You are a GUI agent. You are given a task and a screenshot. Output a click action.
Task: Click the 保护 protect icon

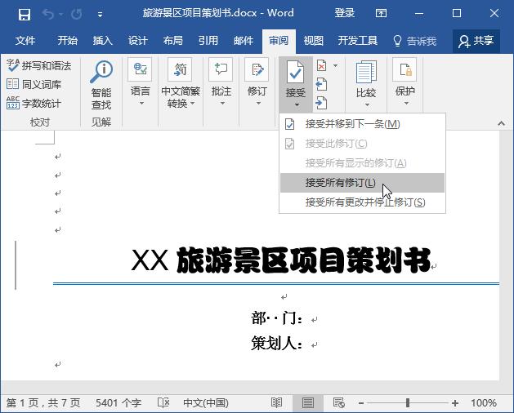click(404, 69)
